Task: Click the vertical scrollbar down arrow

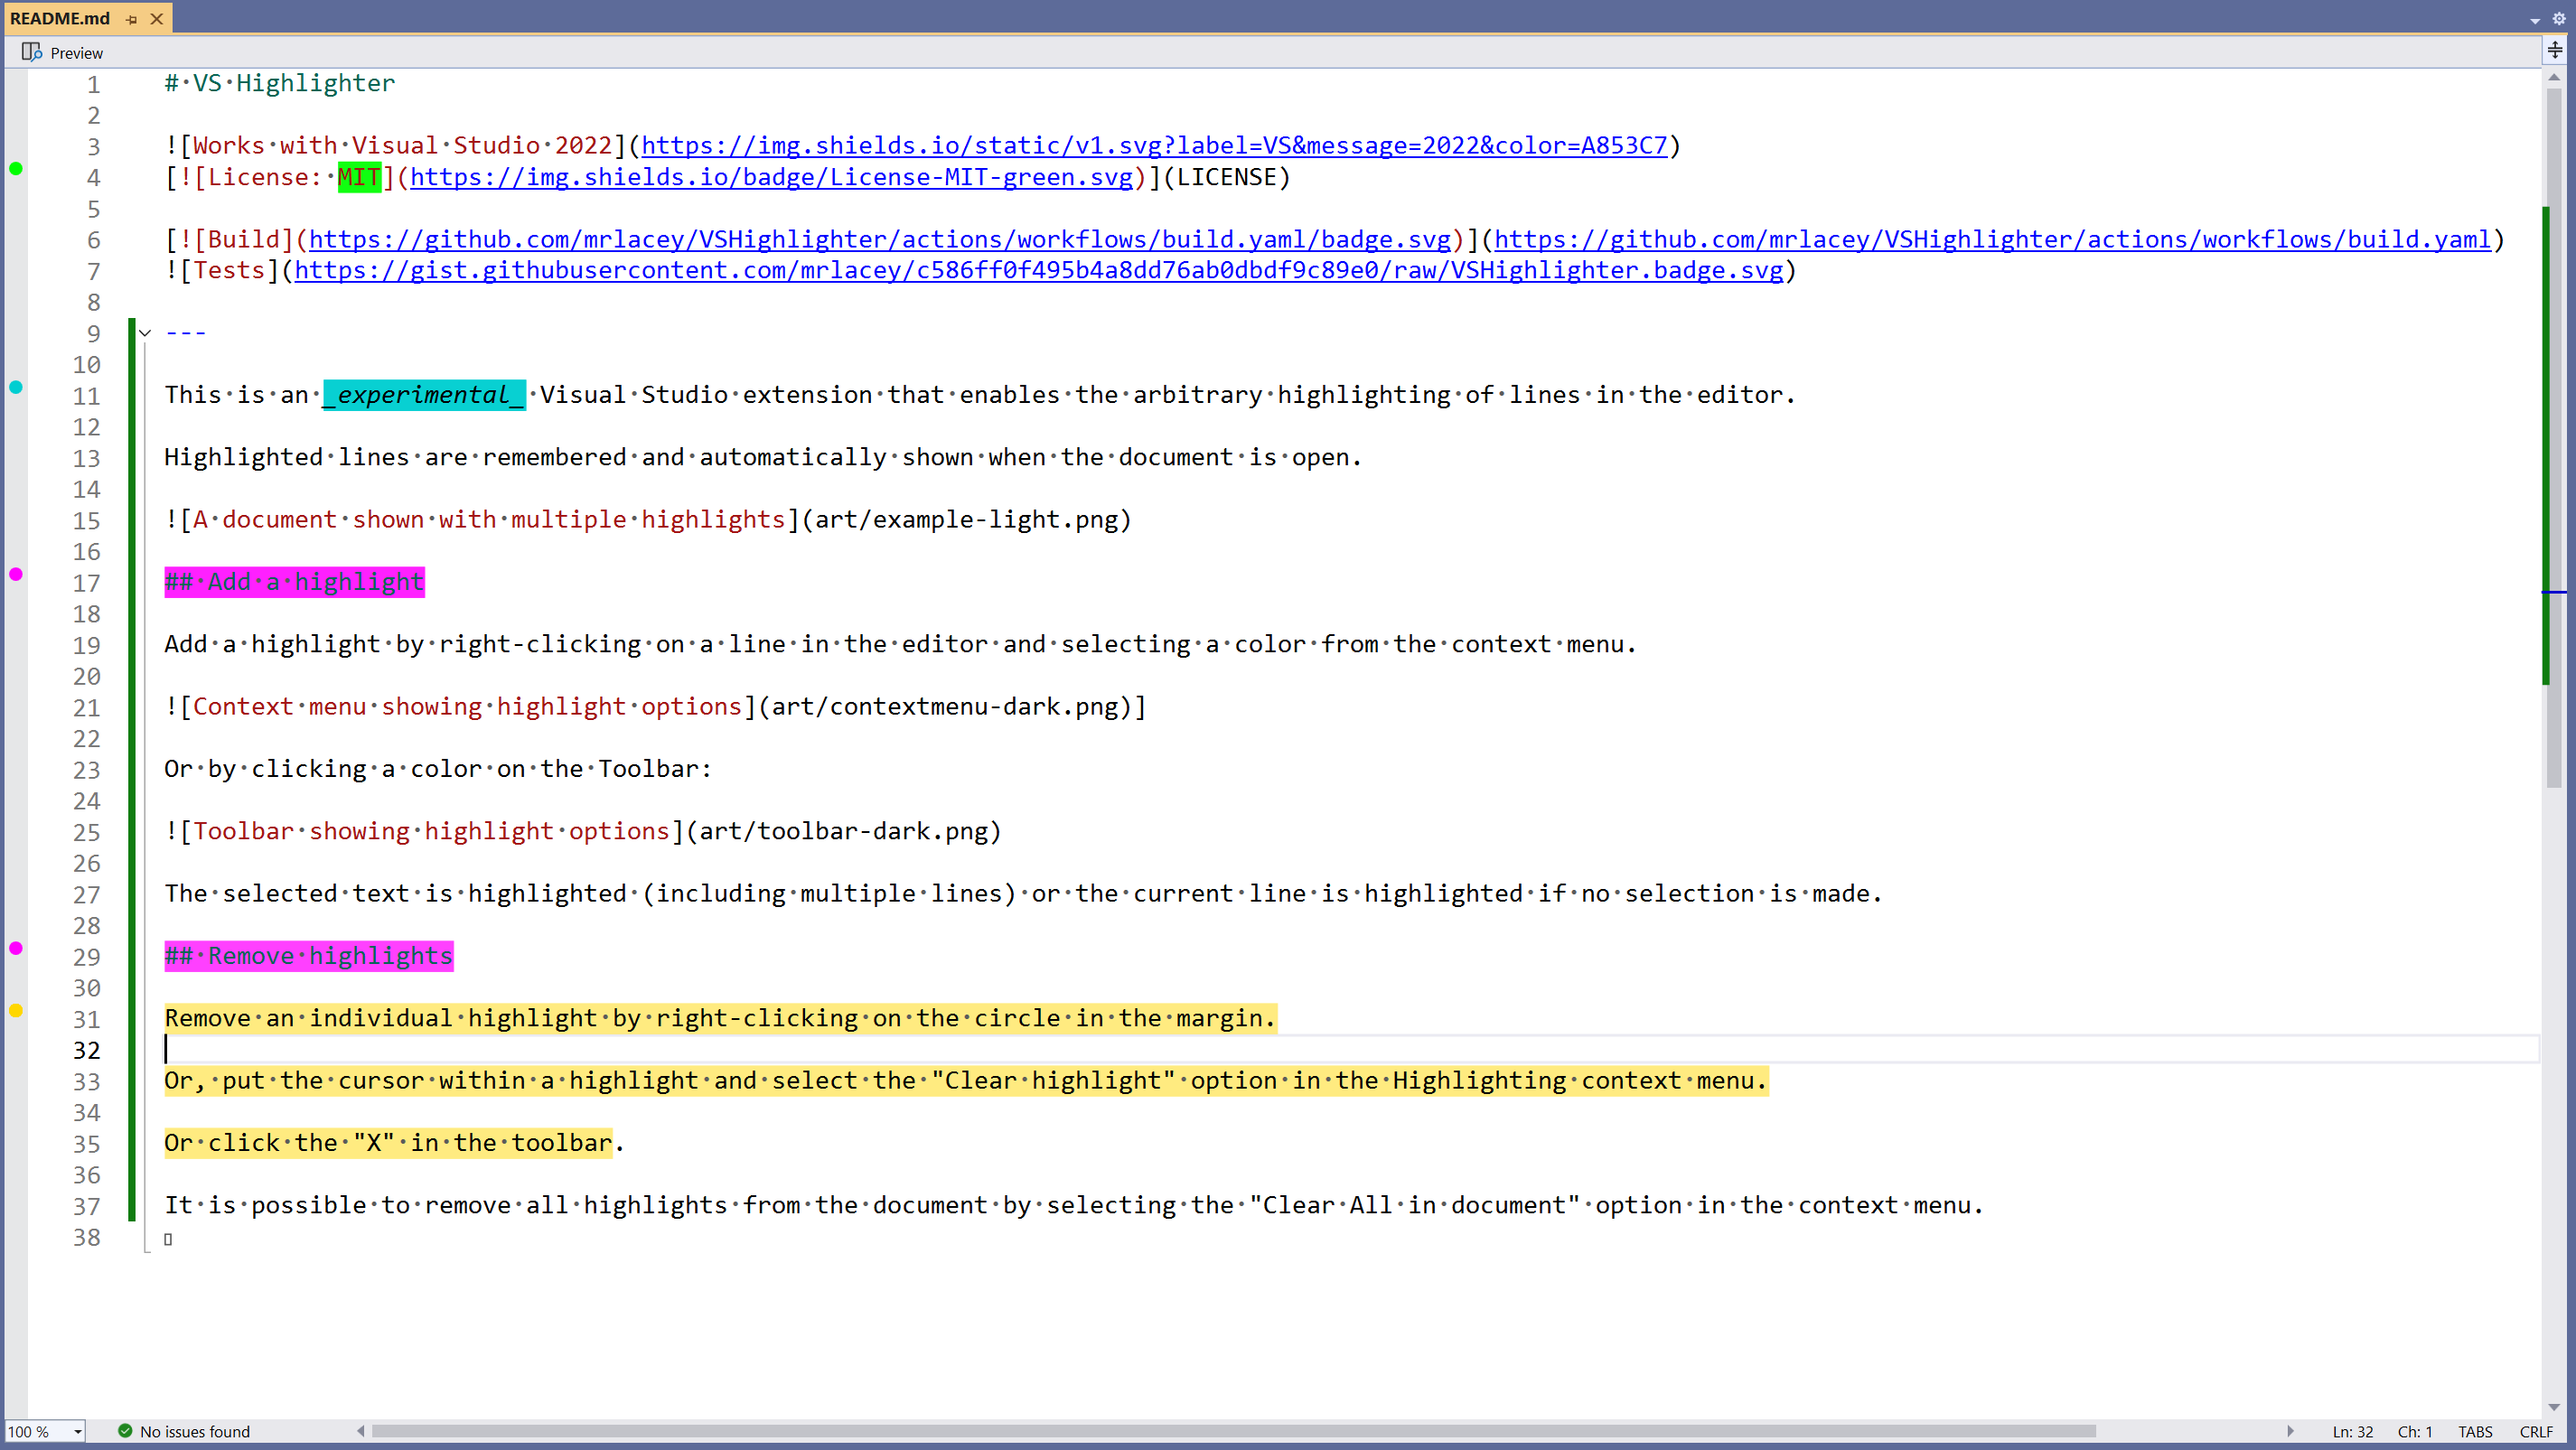Action: (x=2554, y=1407)
